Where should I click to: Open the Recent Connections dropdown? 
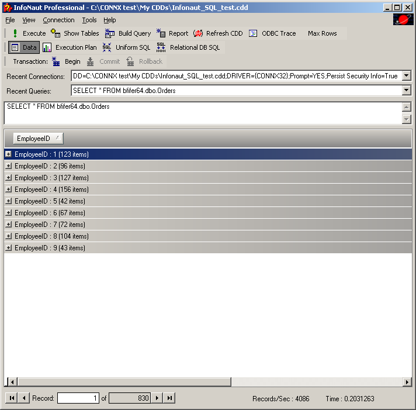[407, 76]
